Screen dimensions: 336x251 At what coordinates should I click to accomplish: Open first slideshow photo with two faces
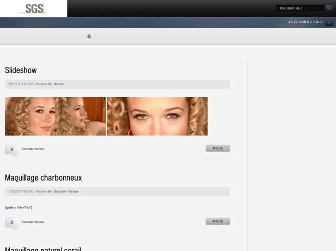(55, 117)
